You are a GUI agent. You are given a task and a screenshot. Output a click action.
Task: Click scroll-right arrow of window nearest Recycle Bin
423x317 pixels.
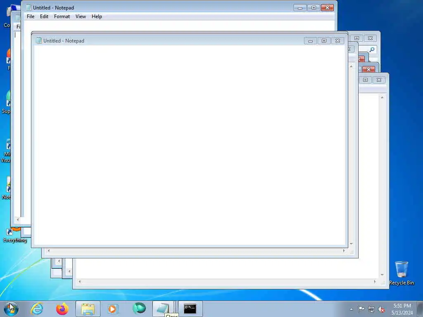coord(375,282)
